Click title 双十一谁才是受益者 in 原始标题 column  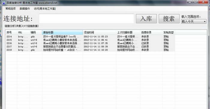tap(61, 36)
